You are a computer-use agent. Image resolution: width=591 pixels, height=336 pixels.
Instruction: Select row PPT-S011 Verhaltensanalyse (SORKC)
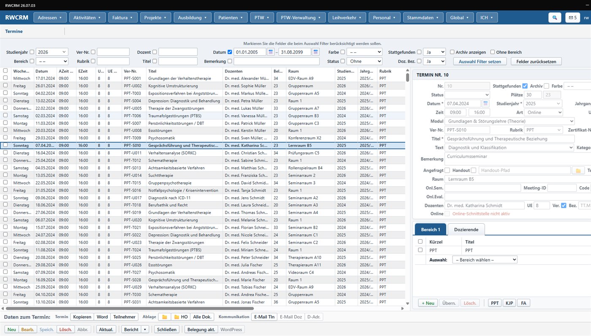[203, 153]
